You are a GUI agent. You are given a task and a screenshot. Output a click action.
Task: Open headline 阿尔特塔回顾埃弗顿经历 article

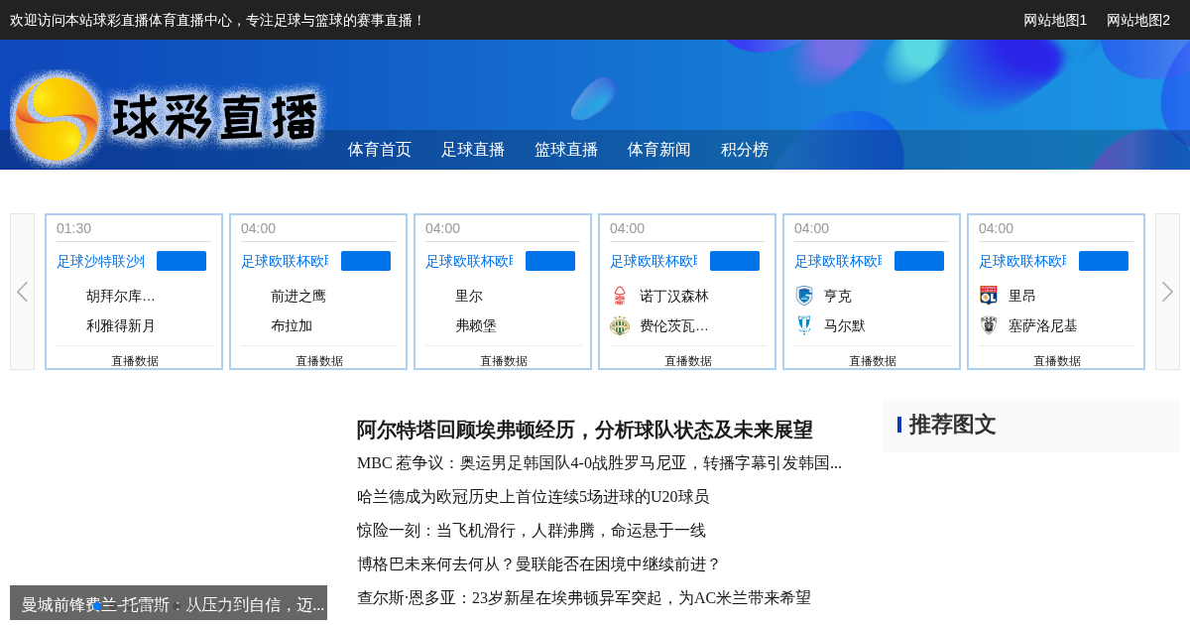(585, 430)
